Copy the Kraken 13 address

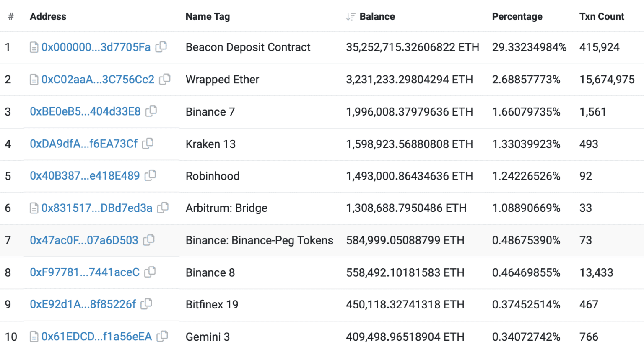(x=148, y=144)
